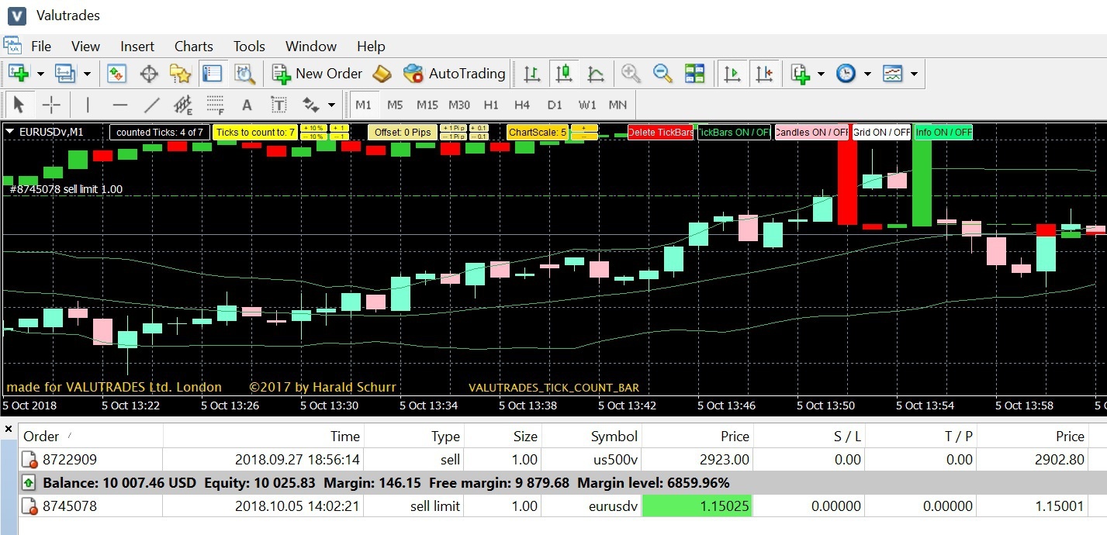Click the Offset: 0 Pips label

403,132
